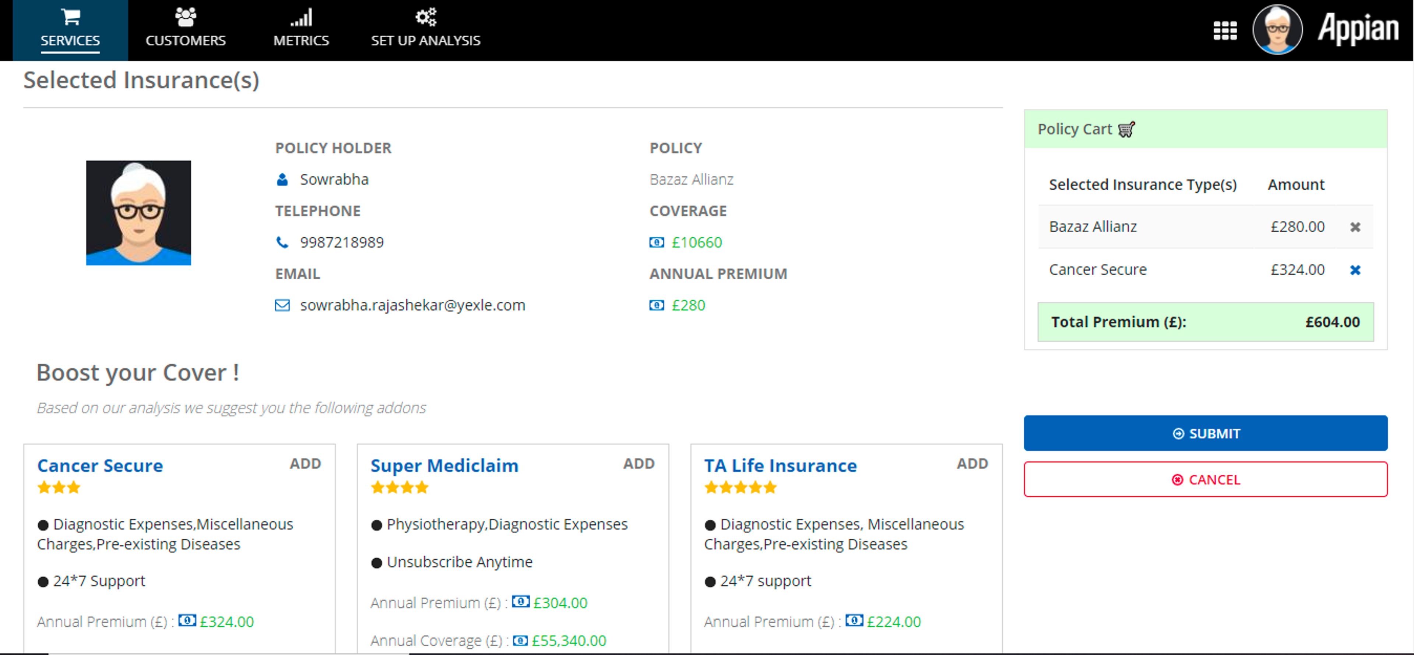Click the 24*7 support bullet in TA Life
Screen dimensions: 1414x655
tap(757, 581)
